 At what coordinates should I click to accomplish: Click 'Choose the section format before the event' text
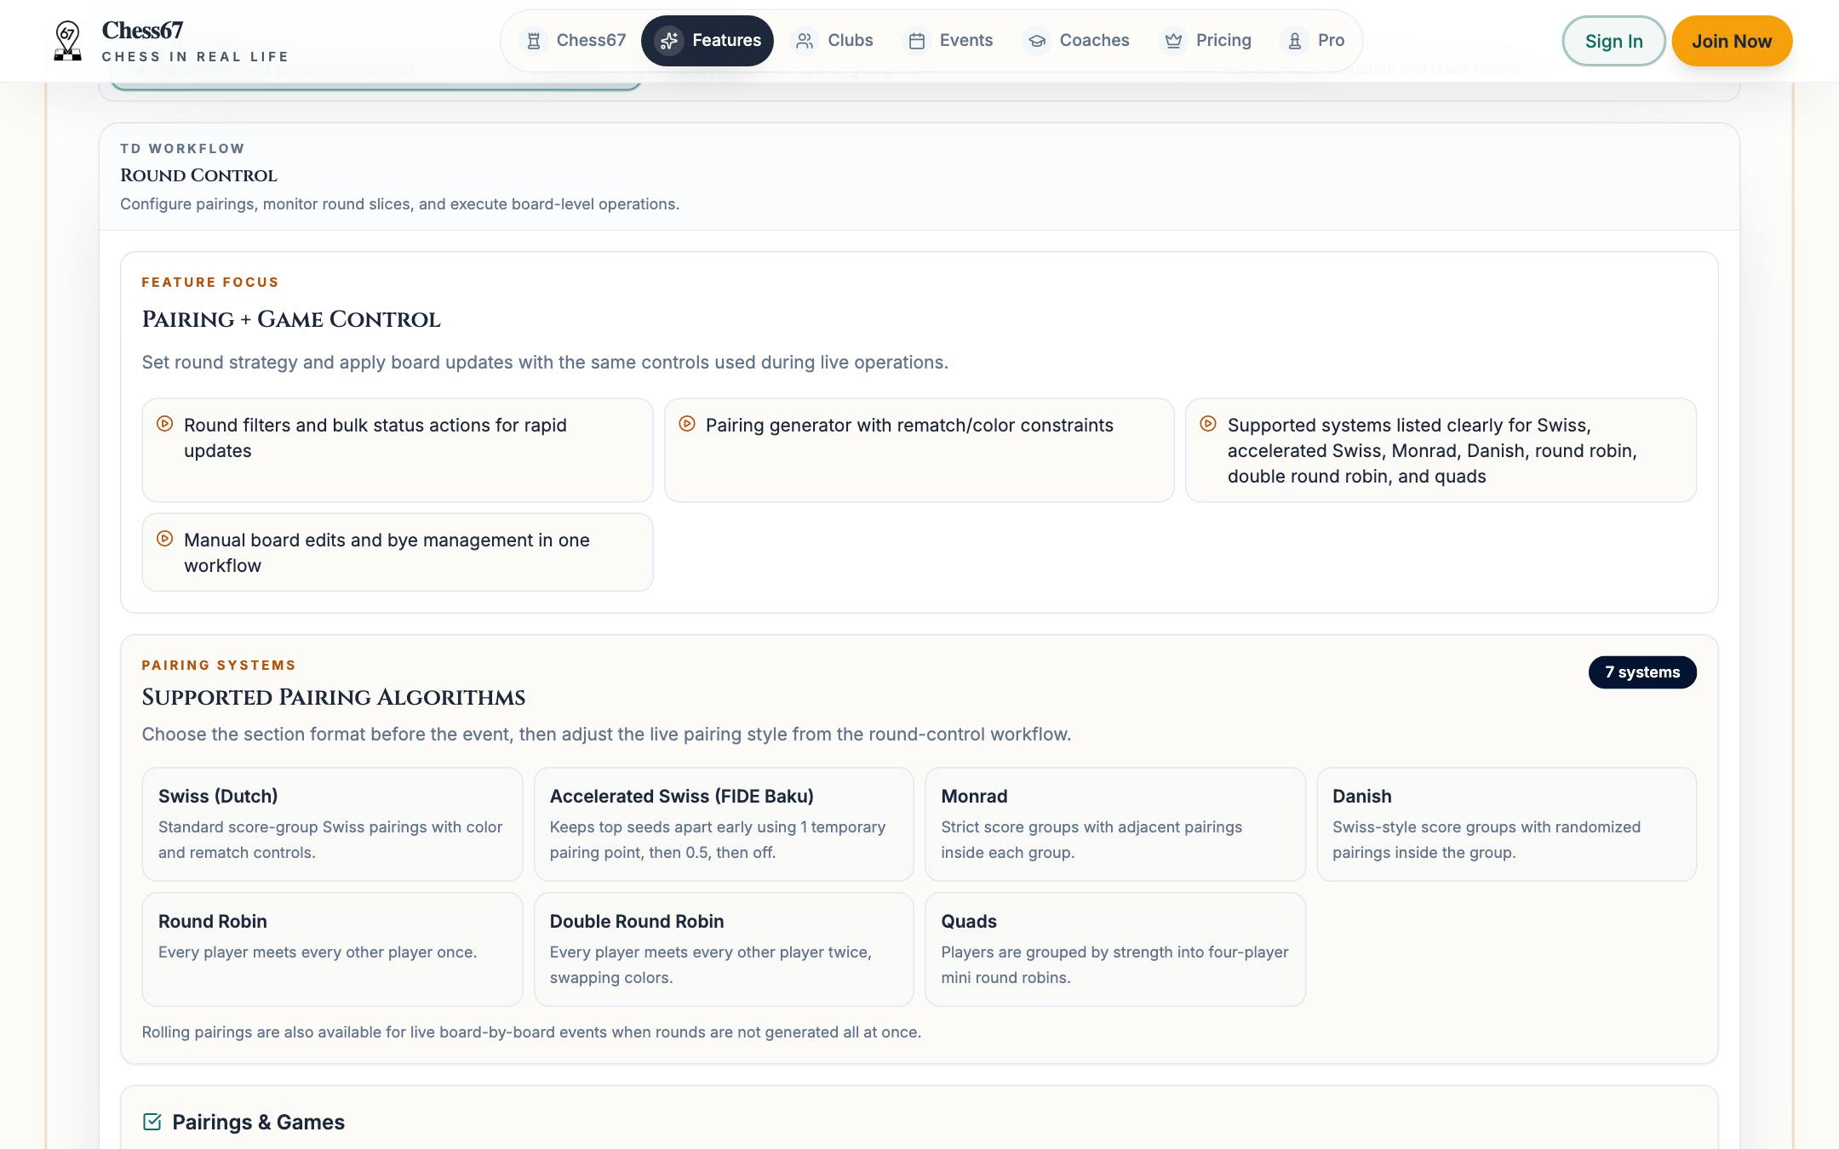click(606, 735)
